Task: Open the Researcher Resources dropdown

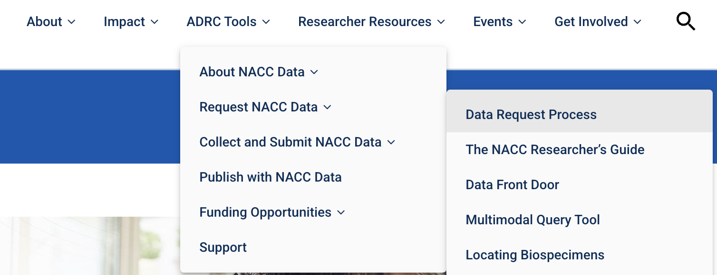Action: [x=364, y=21]
